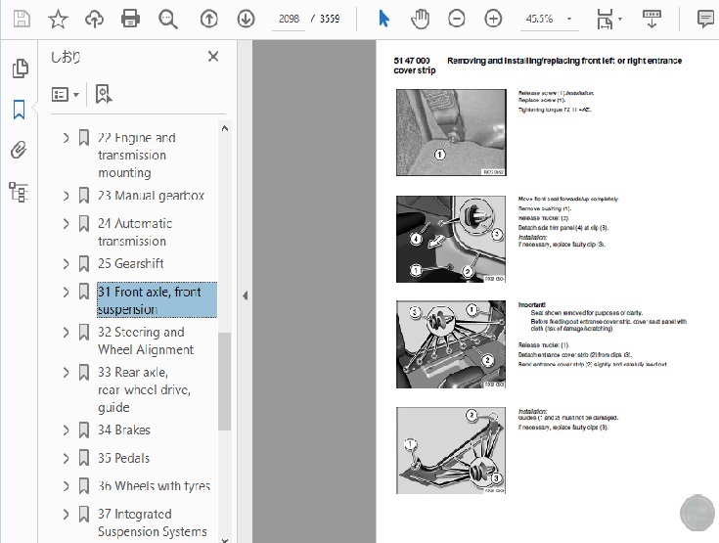Click the cover strip guides illustration
719x543 pixels.
pos(451,450)
